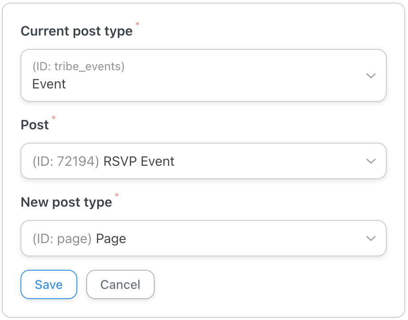The image size is (408, 320).
Task: Click the Save button
Action: click(x=48, y=284)
